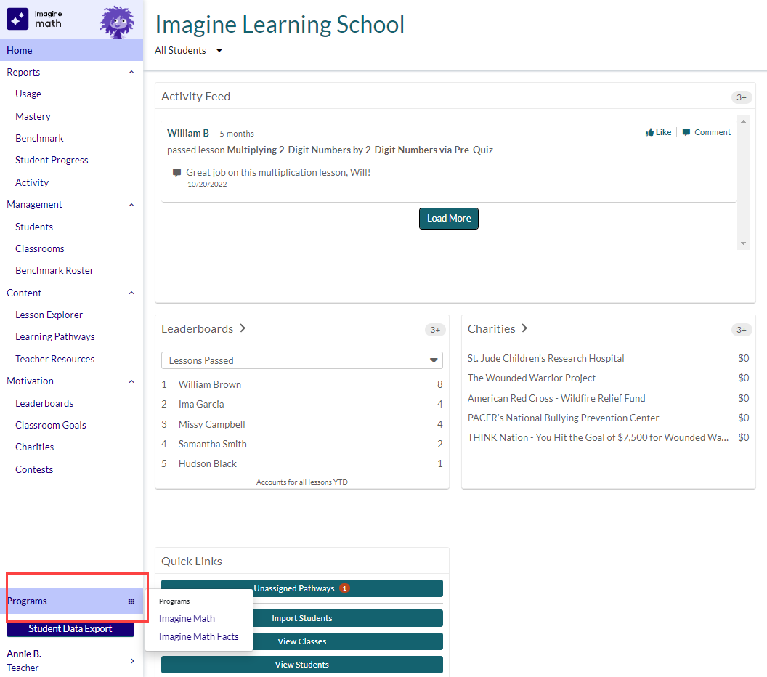Click the View Classes quick link
The image size is (767, 677).
tap(302, 641)
